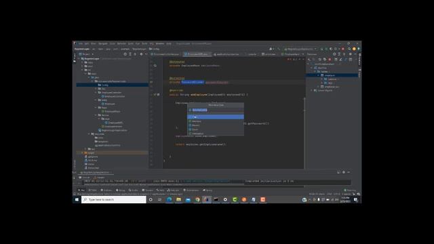Image resolution: width=434 pixels, height=244 pixels.
Task: Open the Project view mode dropdown
Action: click(x=86, y=54)
